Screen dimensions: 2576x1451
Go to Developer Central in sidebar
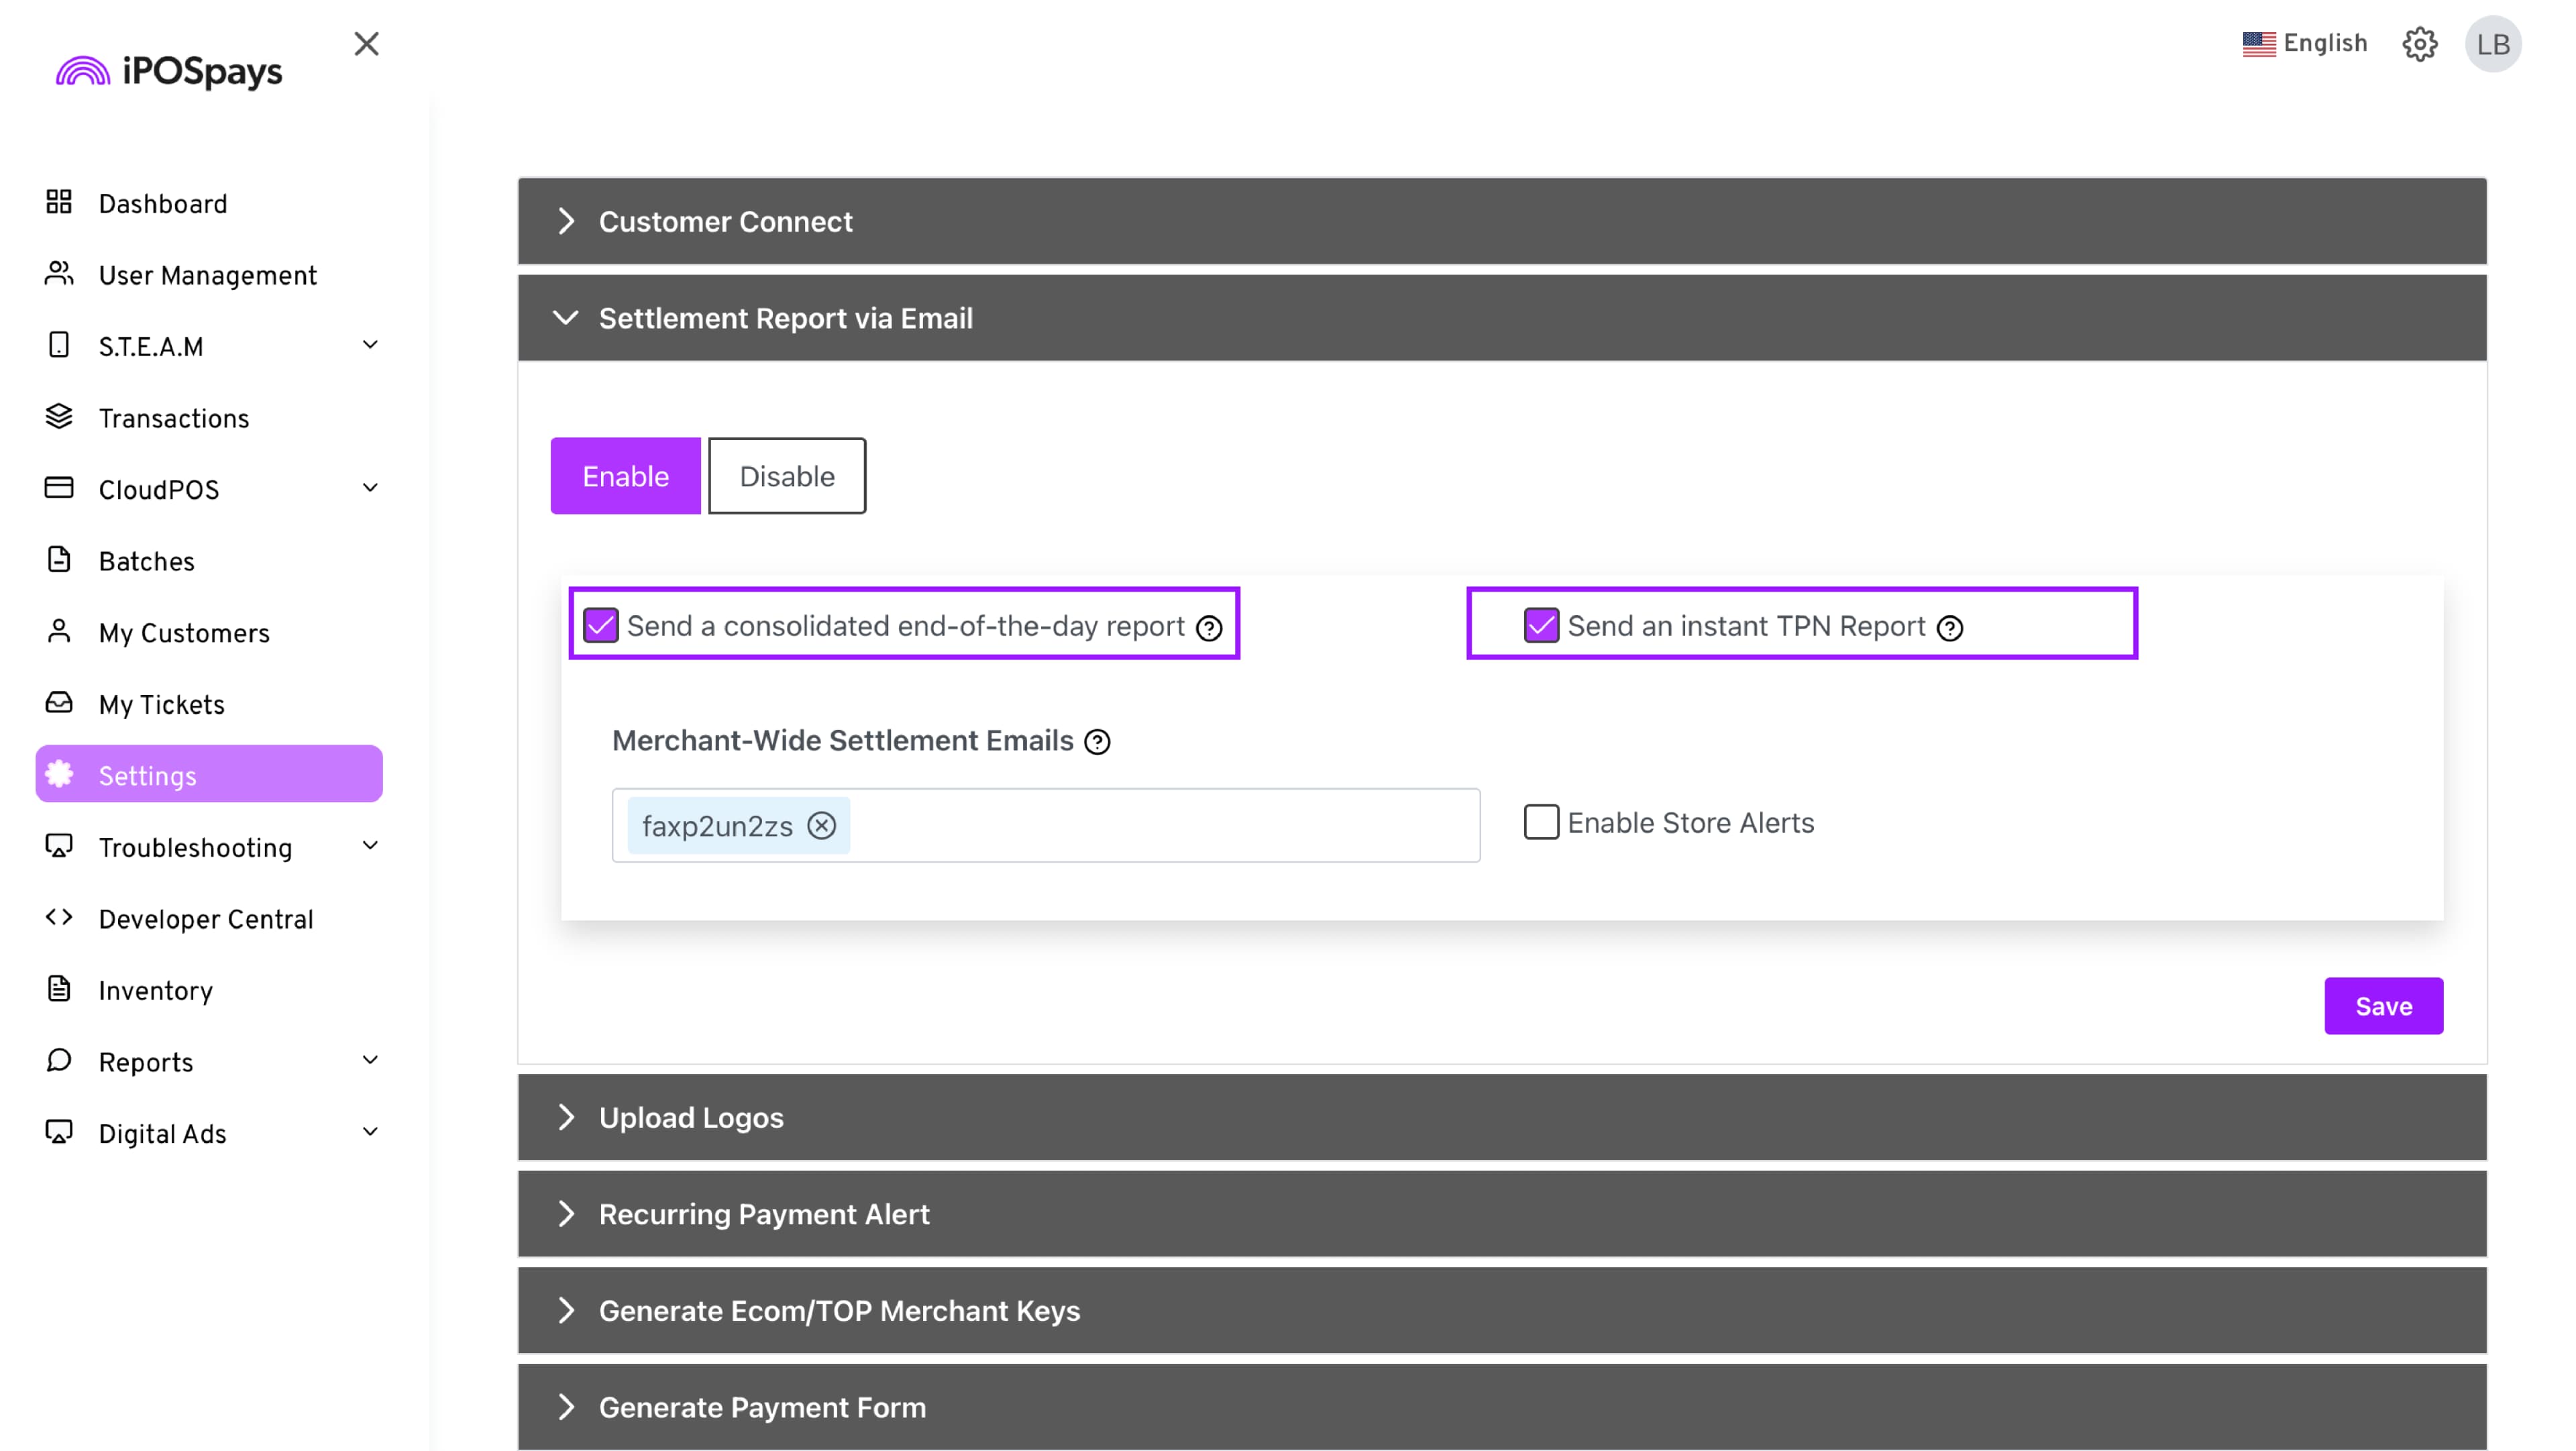click(x=205, y=919)
